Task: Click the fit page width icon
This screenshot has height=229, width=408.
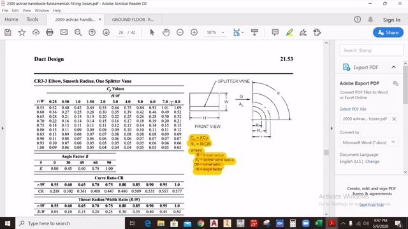Action: [237, 32]
